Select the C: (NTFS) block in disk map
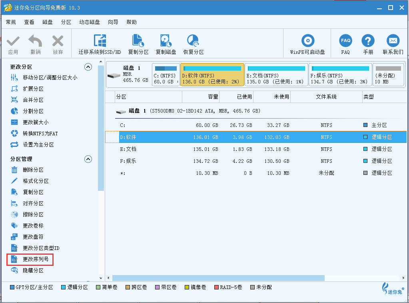Screen dimensions: 409x303 click(166, 75)
